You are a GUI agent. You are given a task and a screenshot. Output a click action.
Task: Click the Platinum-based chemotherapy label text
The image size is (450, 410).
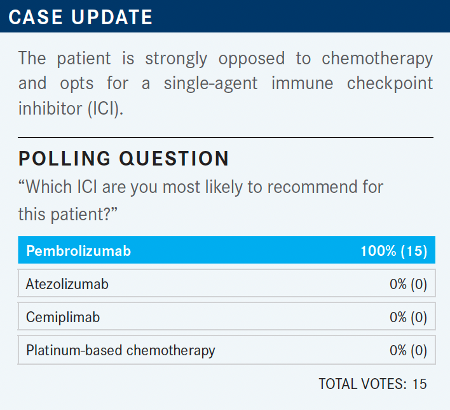pos(121,351)
